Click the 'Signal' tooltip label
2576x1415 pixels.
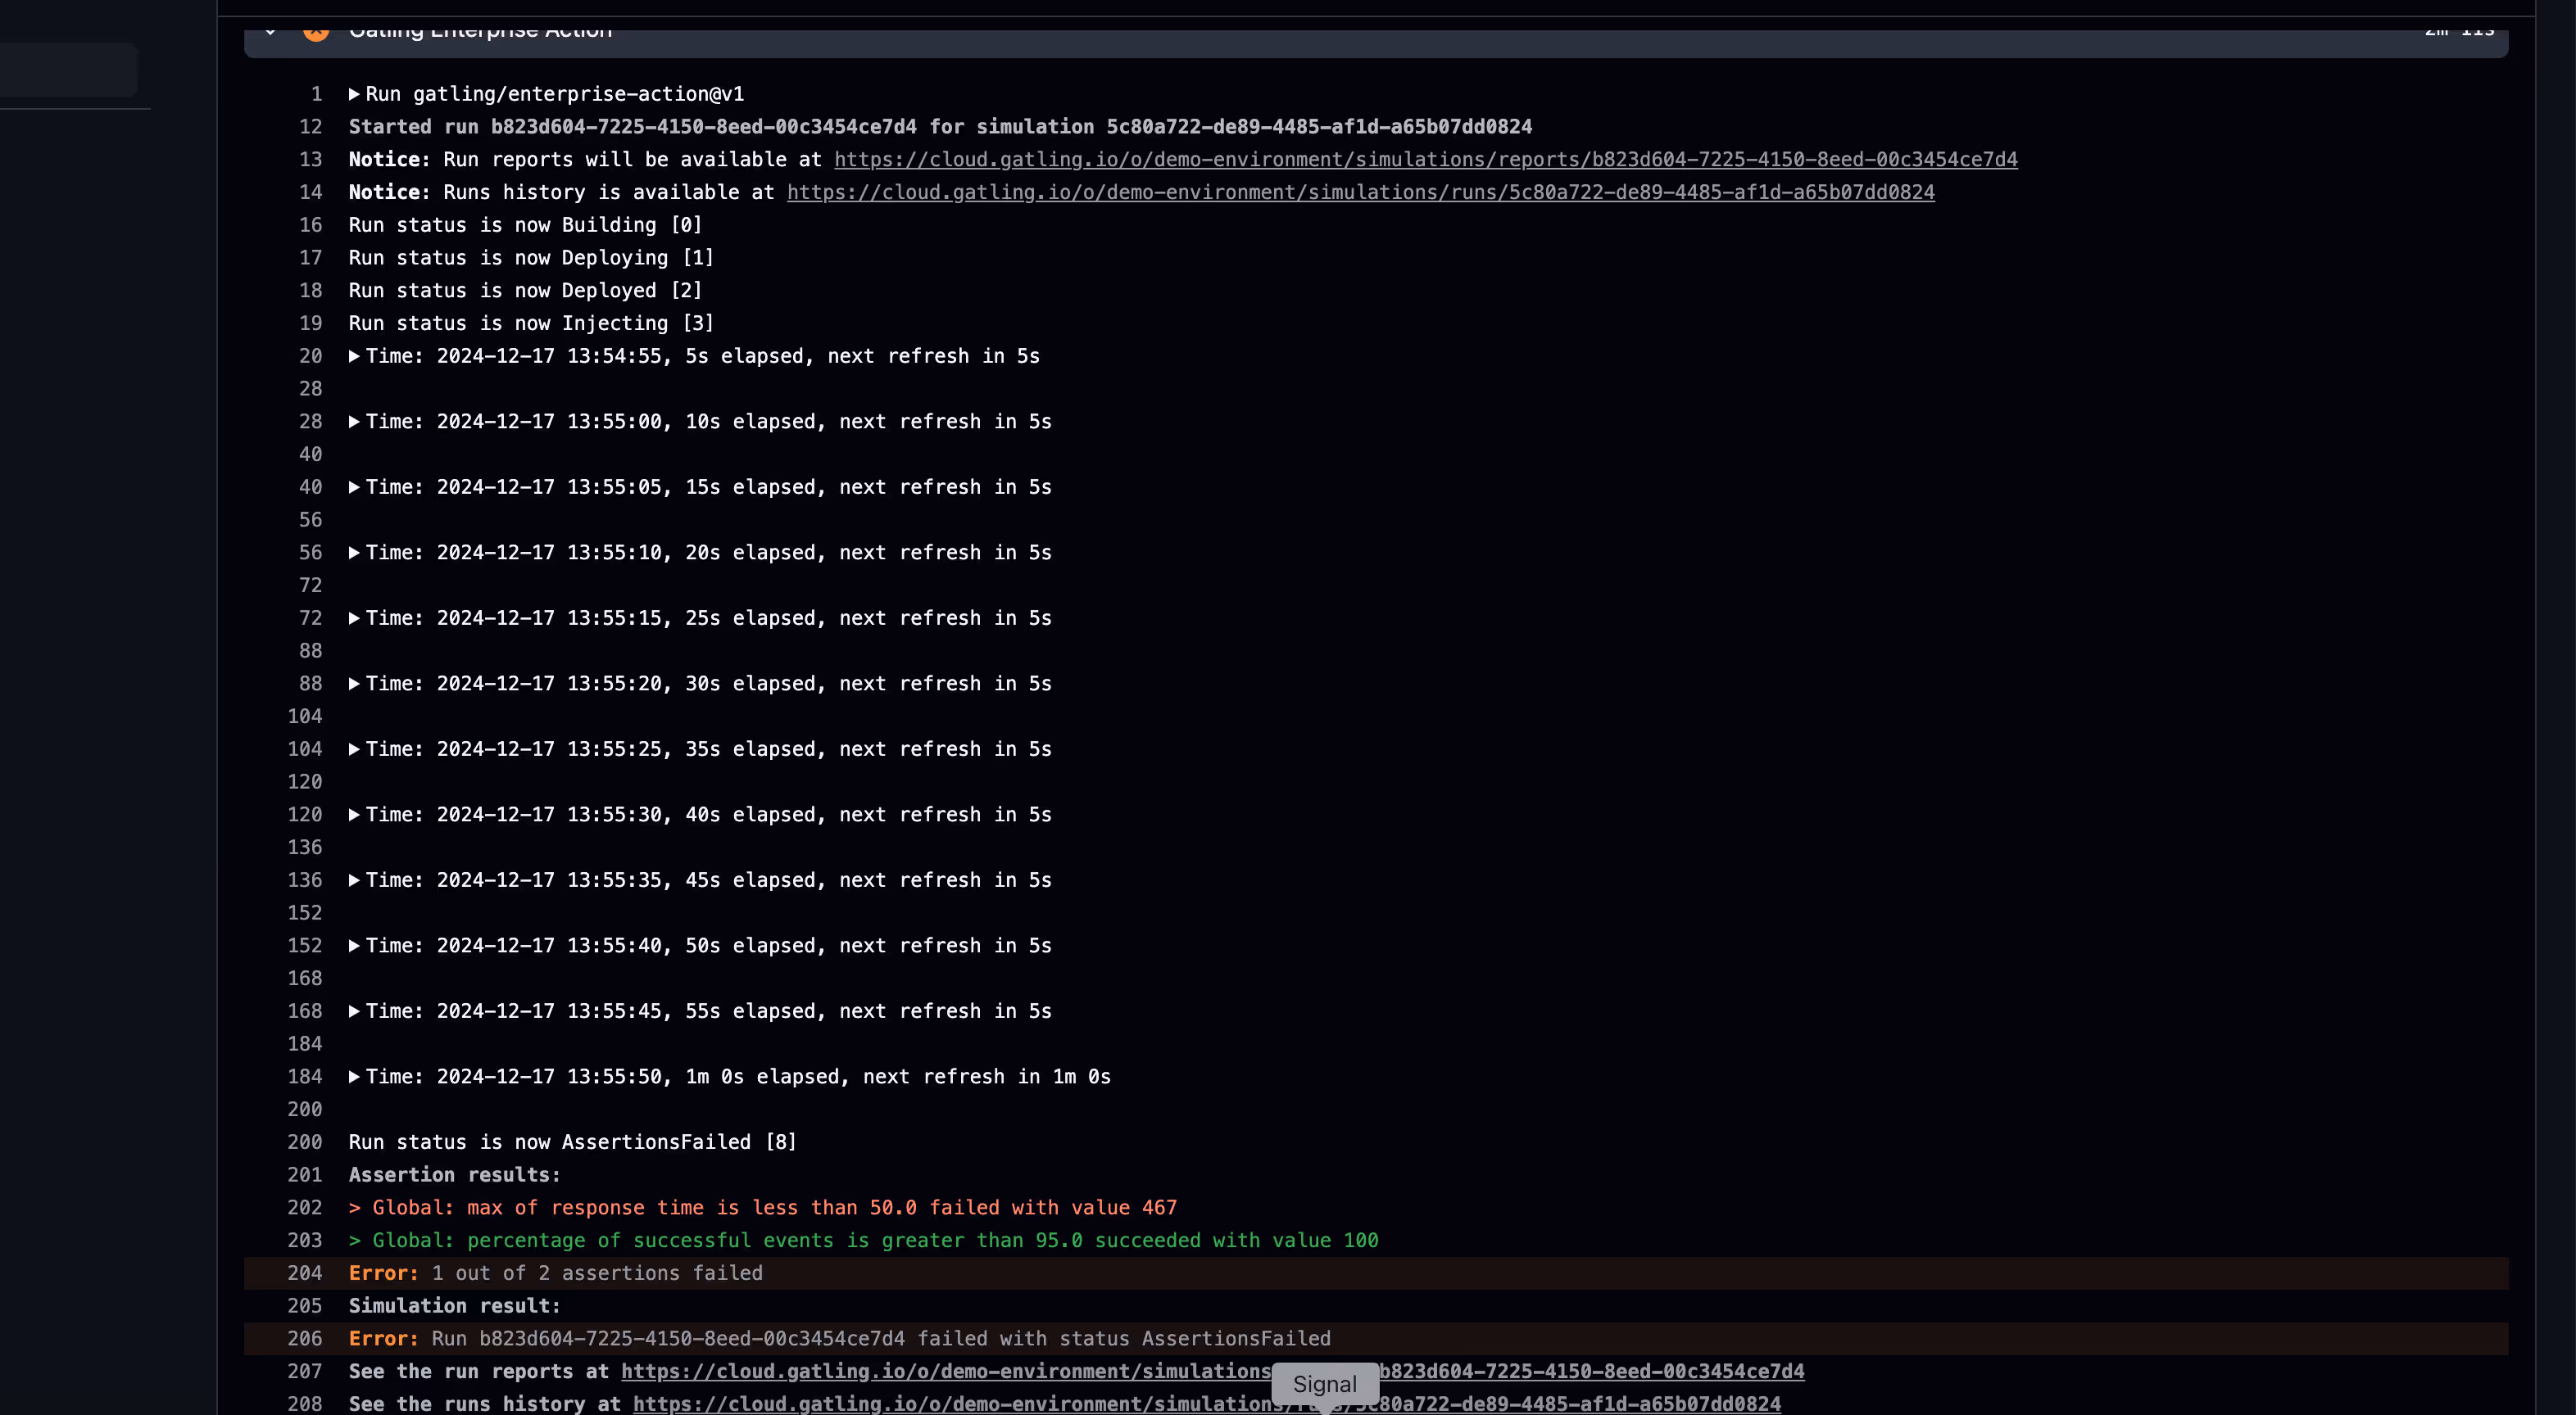(x=1325, y=1384)
